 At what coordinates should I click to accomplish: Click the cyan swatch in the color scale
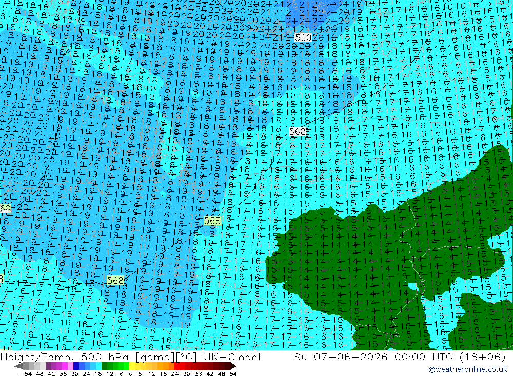(x=98, y=366)
